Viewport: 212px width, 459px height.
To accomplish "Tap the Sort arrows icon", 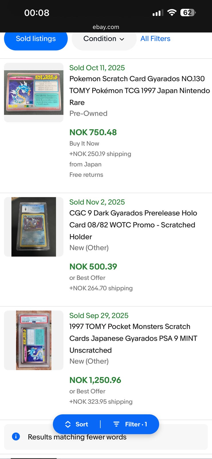I will pos(68,424).
